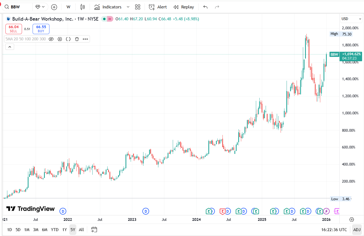Select the 1Y time range
364x236 pixels.
pyautogui.click(x=64, y=230)
